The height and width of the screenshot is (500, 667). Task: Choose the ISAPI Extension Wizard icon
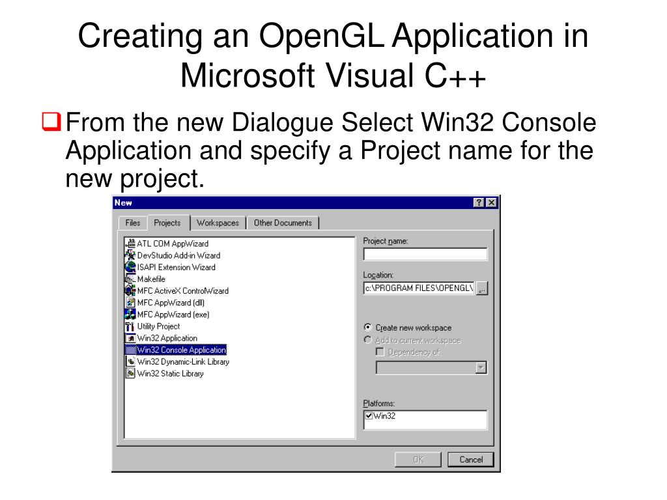(130, 267)
